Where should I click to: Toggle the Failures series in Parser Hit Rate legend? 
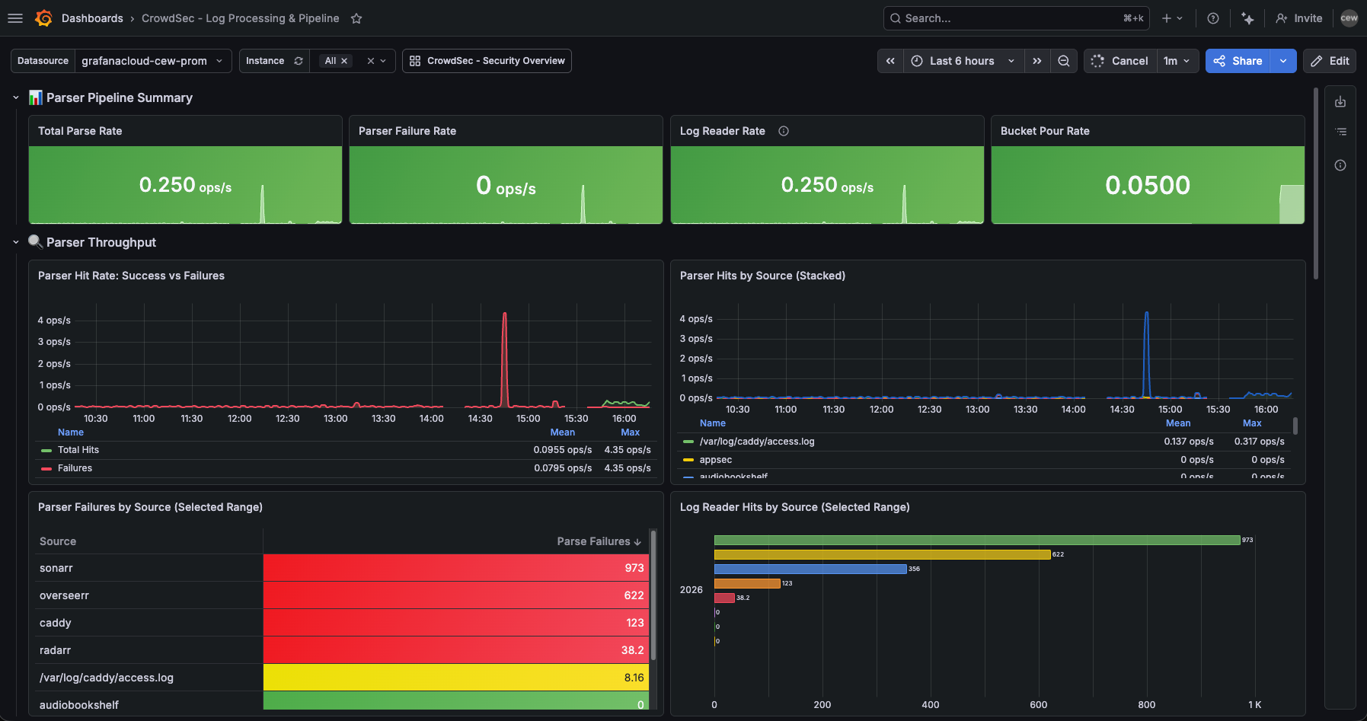point(72,467)
